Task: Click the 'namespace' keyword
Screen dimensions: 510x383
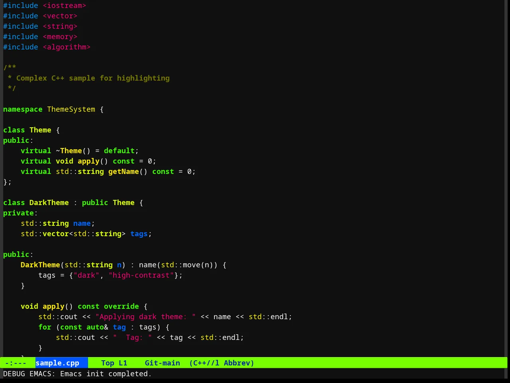Action: coord(23,109)
